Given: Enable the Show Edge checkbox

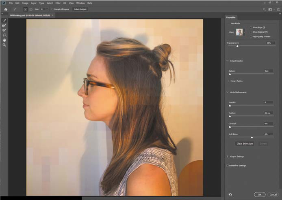Looking at the screenshot, I should click(251, 28).
